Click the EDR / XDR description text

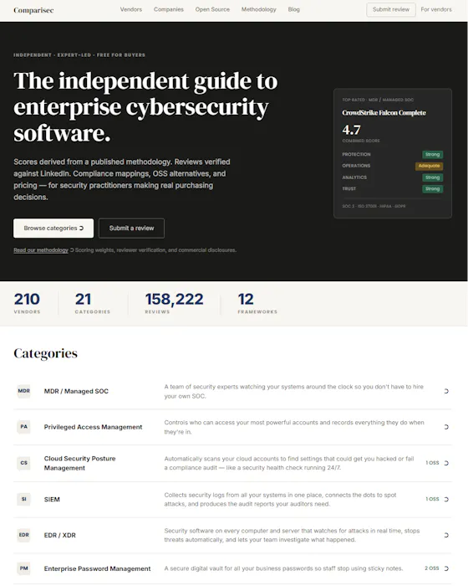click(292, 535)
